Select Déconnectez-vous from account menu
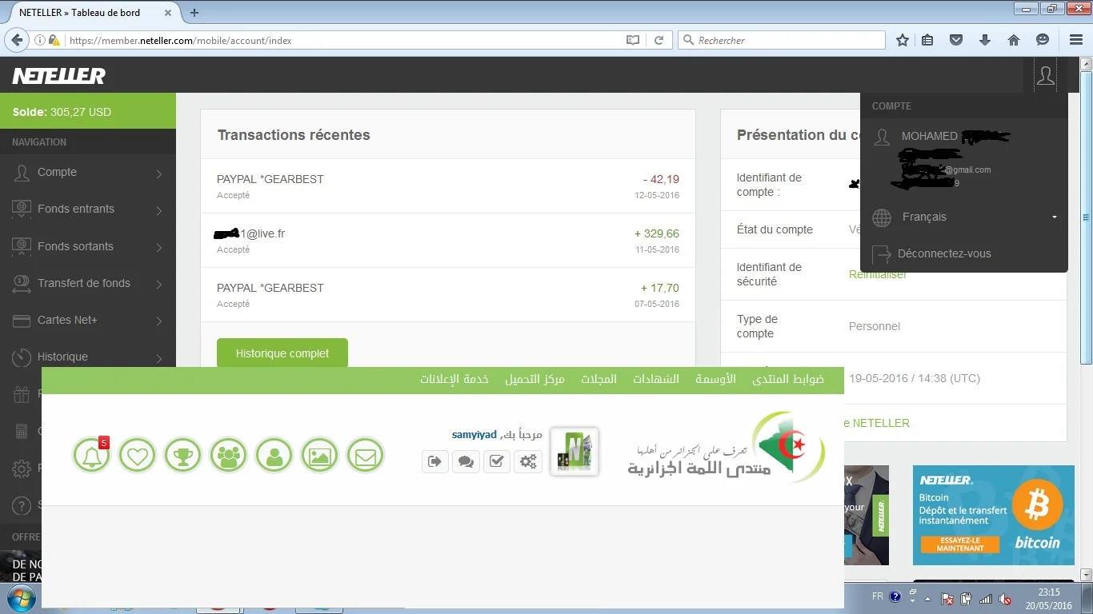This screenshot has width=1093, height=614. (x=943, y=253)
